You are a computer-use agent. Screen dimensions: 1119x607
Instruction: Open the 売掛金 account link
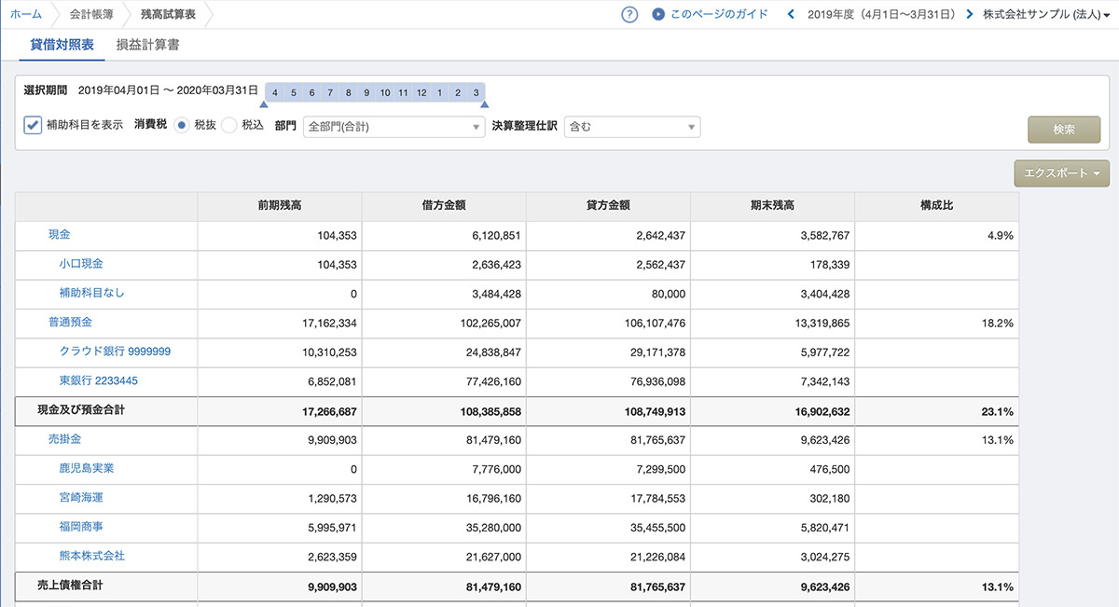click(64, 438)
